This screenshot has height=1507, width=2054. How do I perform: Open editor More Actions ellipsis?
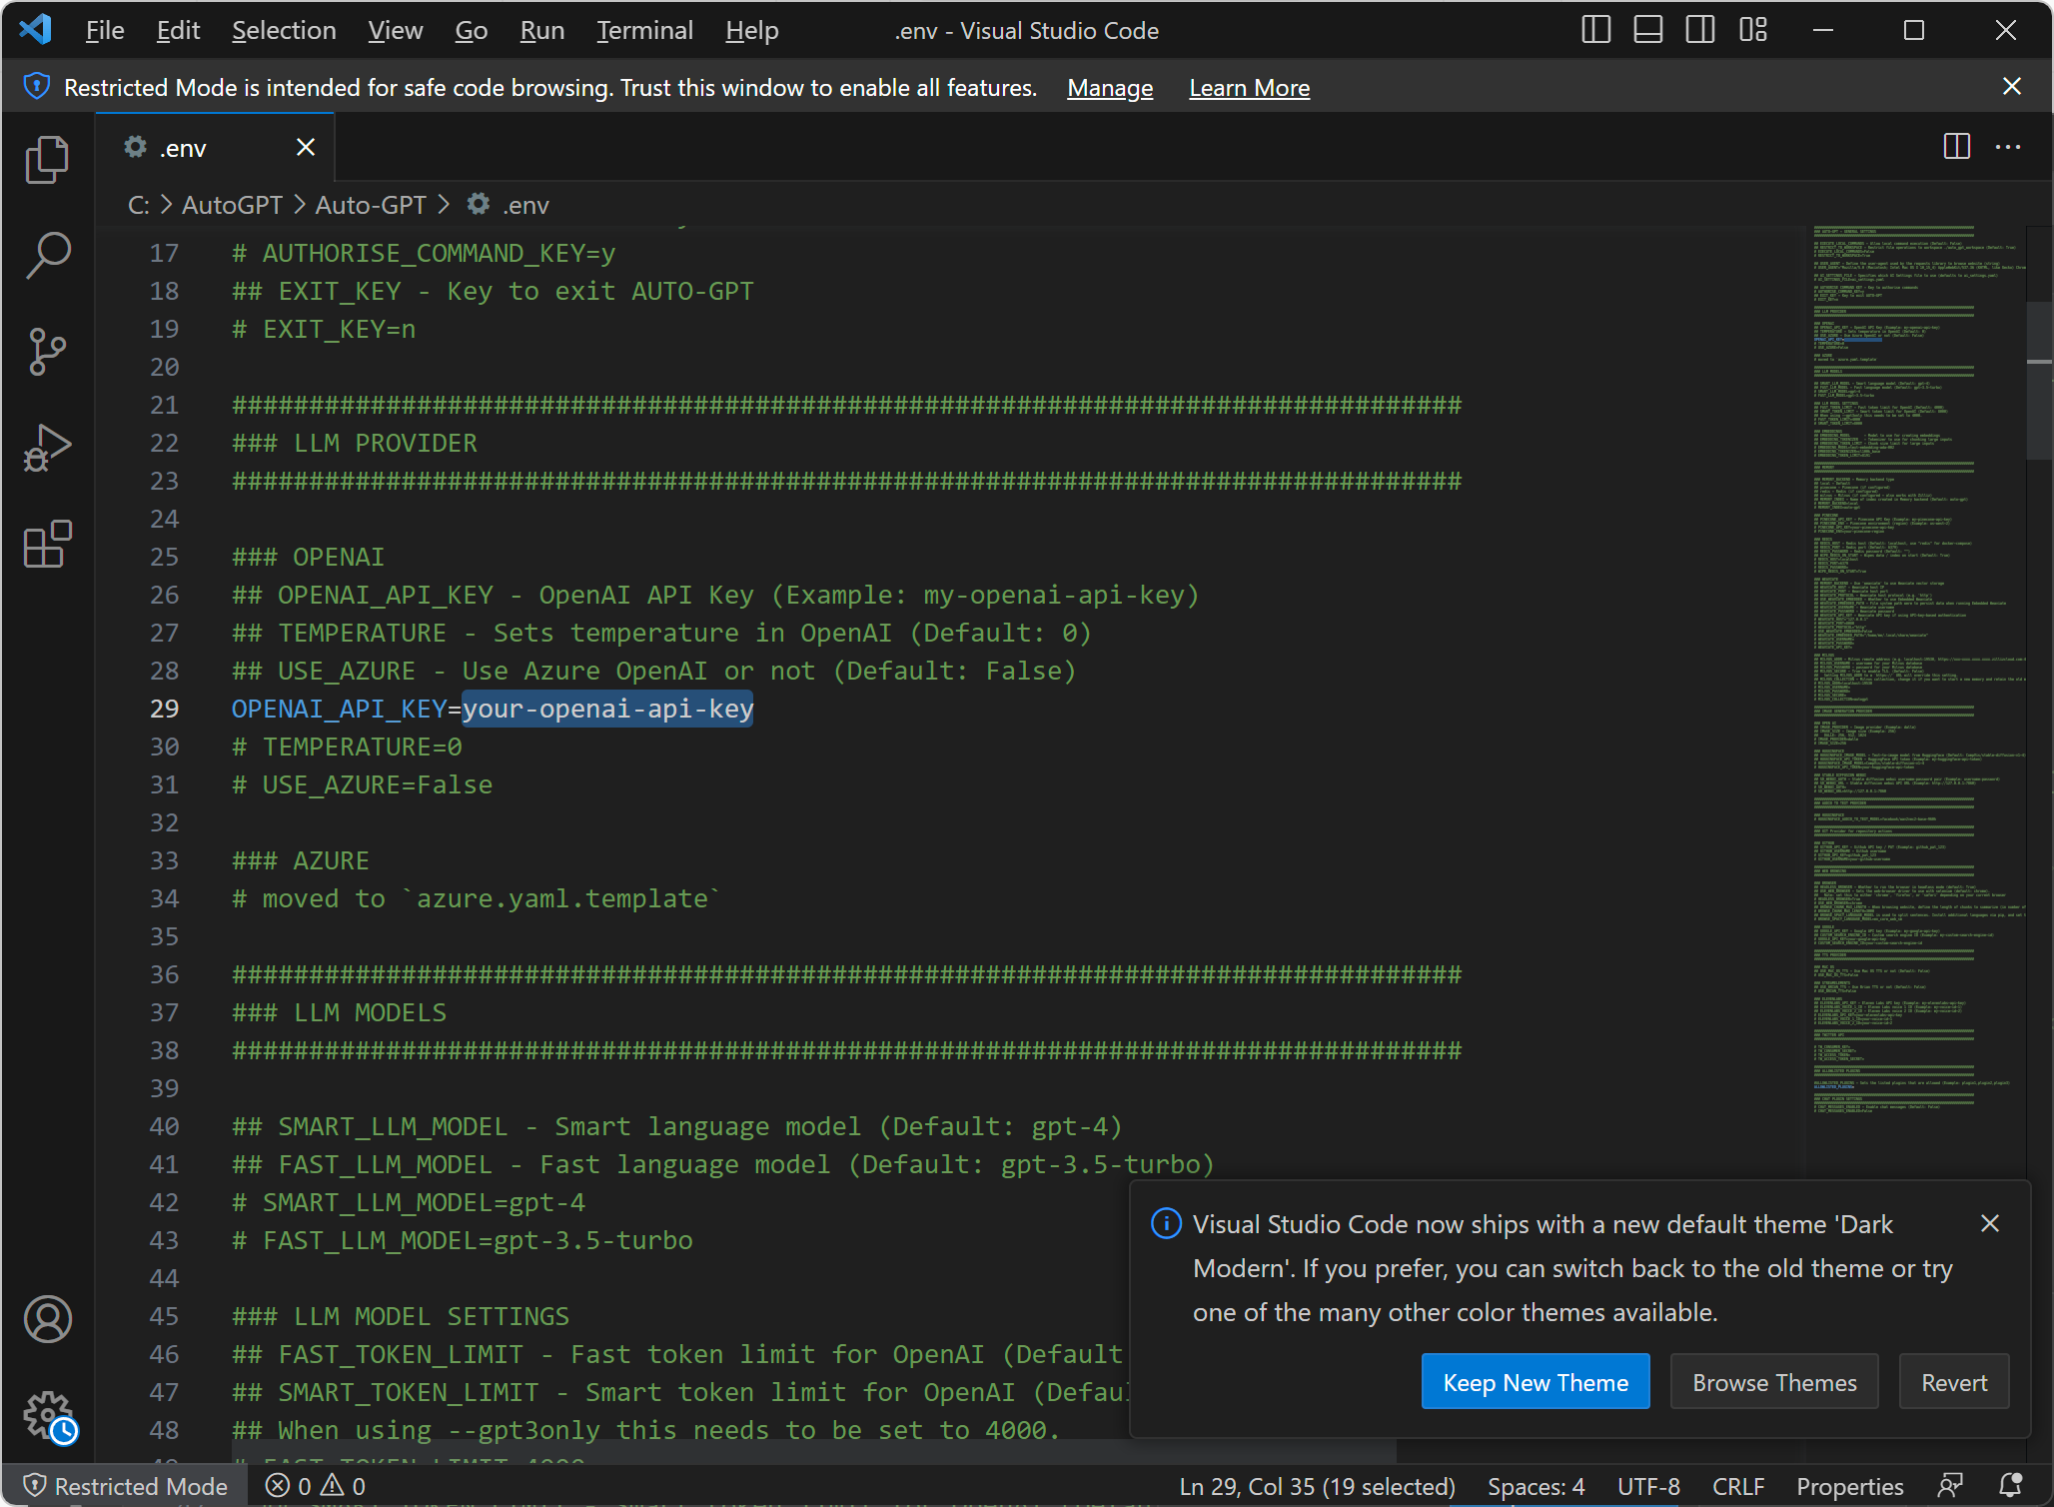[x=2008, y=147]
